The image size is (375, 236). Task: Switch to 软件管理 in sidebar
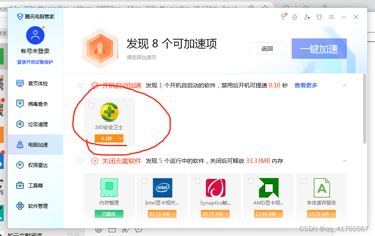[x=36, y=206]
